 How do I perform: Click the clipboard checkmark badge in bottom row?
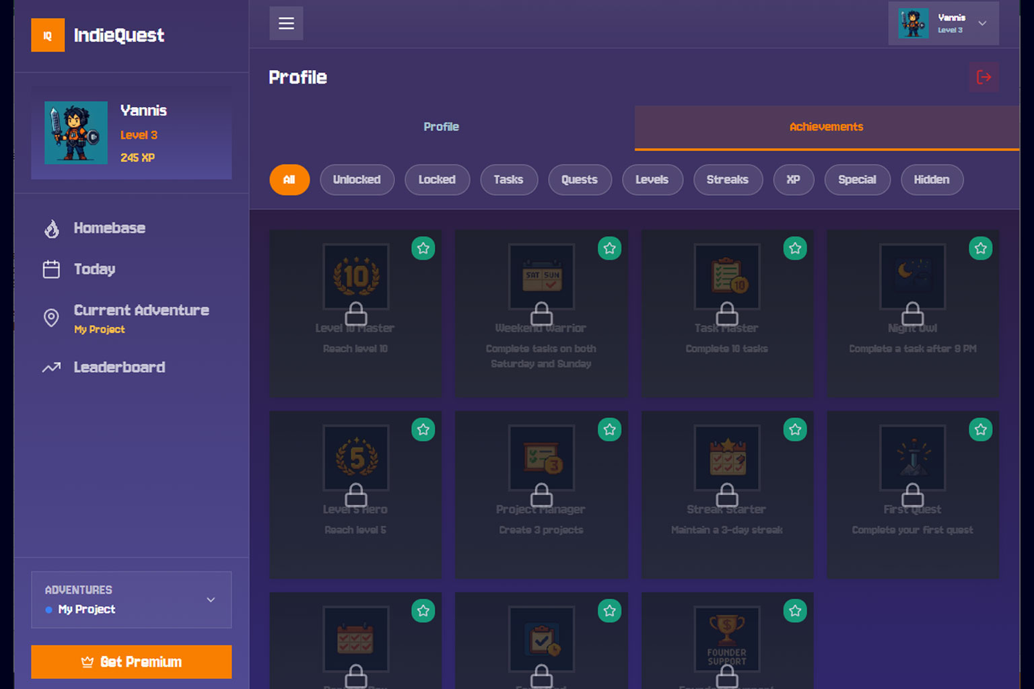(541, 639)
